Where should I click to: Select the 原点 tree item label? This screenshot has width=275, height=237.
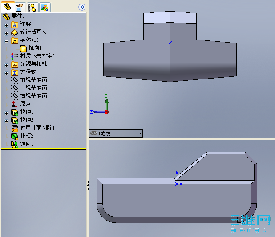tap(25, 104)
